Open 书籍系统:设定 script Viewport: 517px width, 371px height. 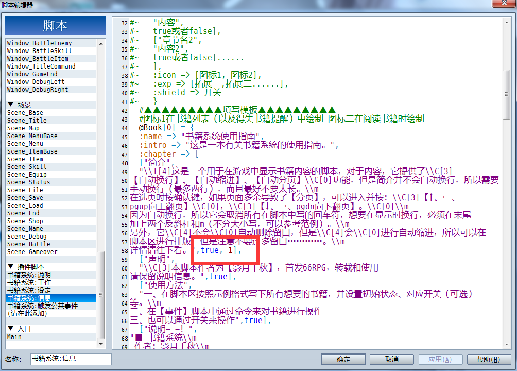pyautogui.click(x=51, y=291)
